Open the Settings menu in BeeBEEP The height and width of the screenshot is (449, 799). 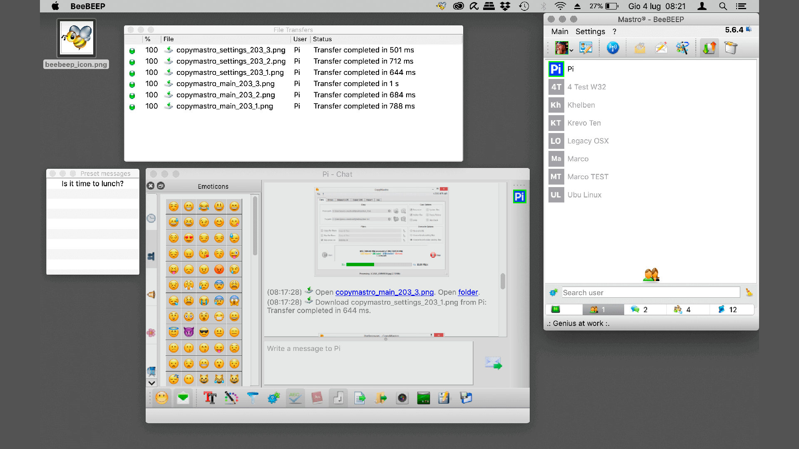coord(589,31)
